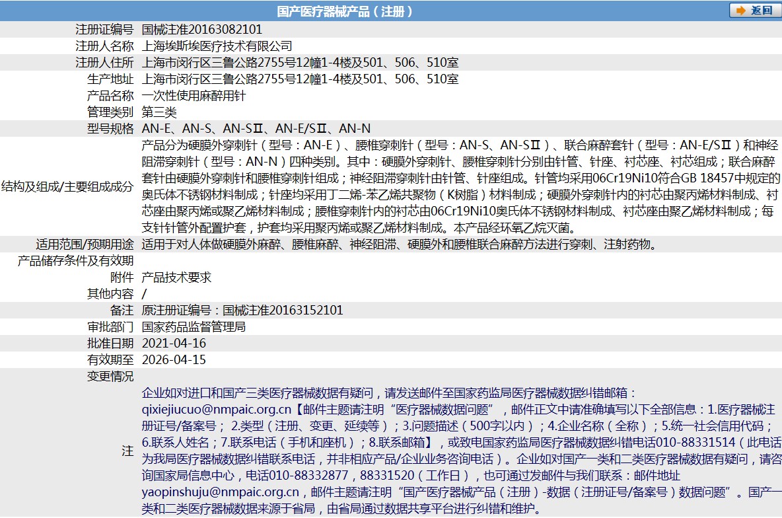Image resolution: width=782 pixels, height=518 pixels.
Task: Click the 产品储存条件及有效期 label
Action: [x=76, y=260]
